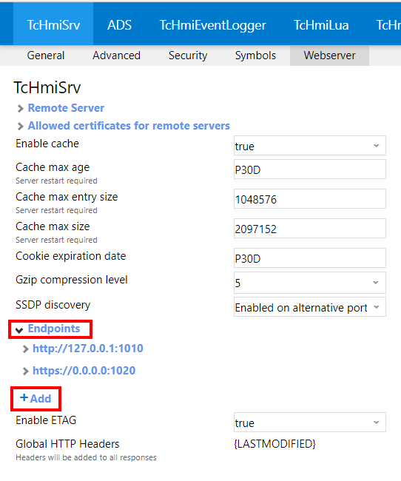The height and width of the screenshot is (481, 401).
Task: Collapse the Endpoints section arrow
Action: point(19,330)
